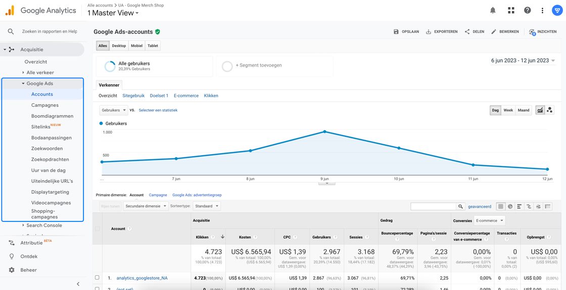Collapse the Google Ads sidebar section
This screenshot has height=290, width=566.
click(23, 84)
